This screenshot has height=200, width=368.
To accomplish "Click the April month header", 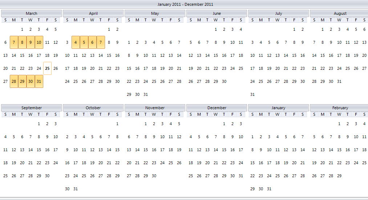I will point(93,13).
